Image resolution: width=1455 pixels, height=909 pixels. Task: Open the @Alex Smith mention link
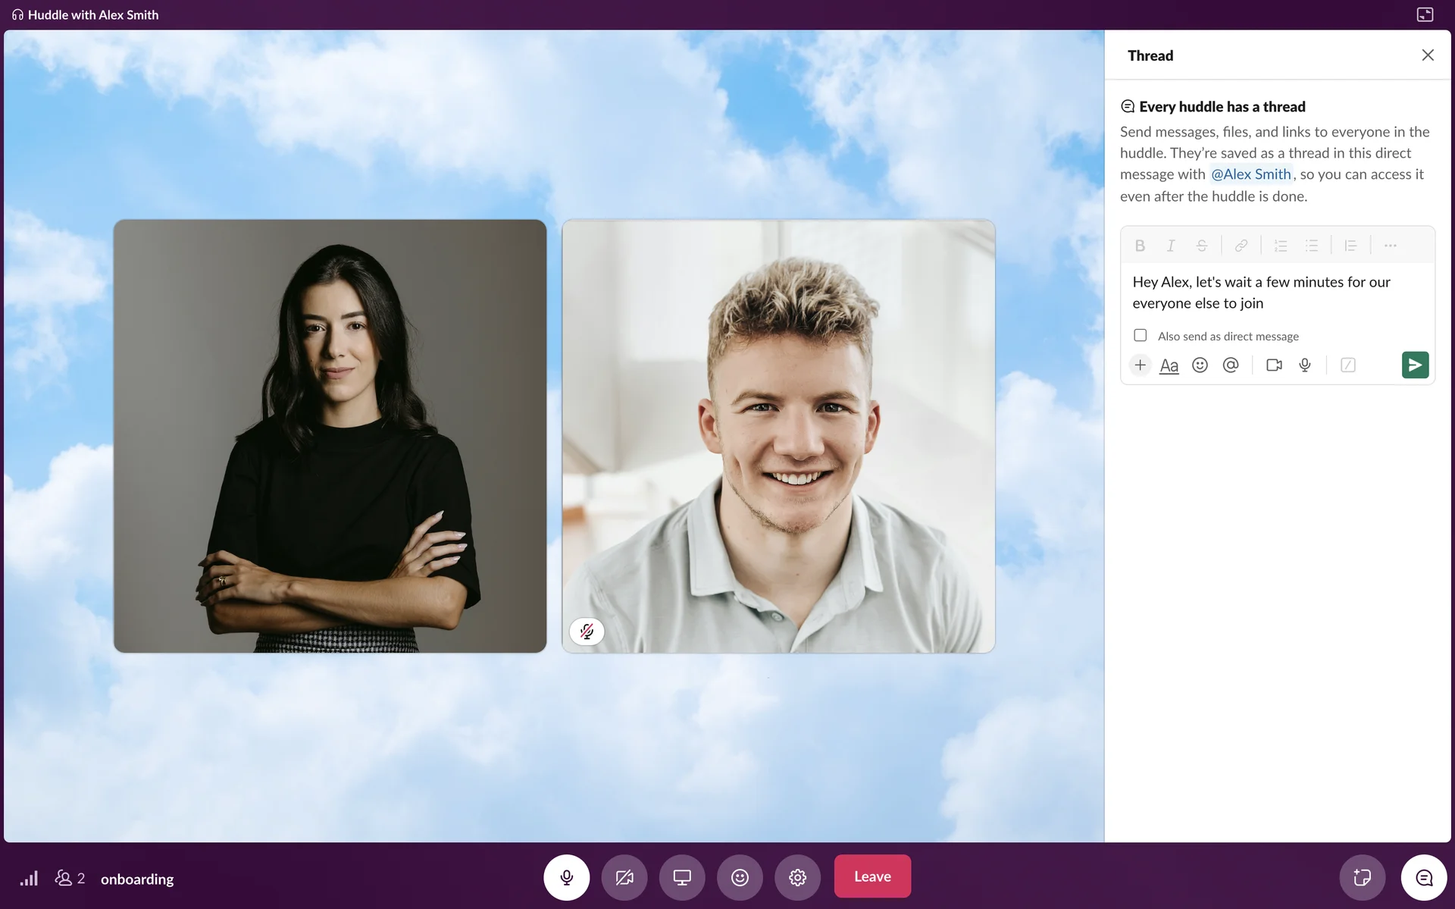(x=1250, y=174)
